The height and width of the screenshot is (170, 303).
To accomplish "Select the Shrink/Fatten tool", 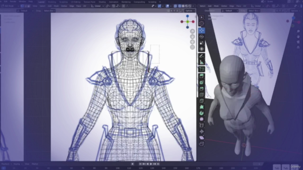I will (x=202, y=131).
